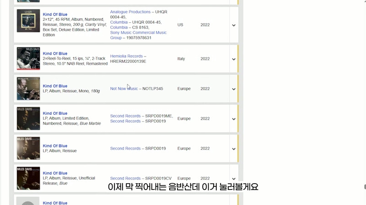Image resolution: width=366 pixels, height=205 pixels.
Task: Expand the Analogue Productions US 2022 row chevron
Action: click(x=234, y=25)
